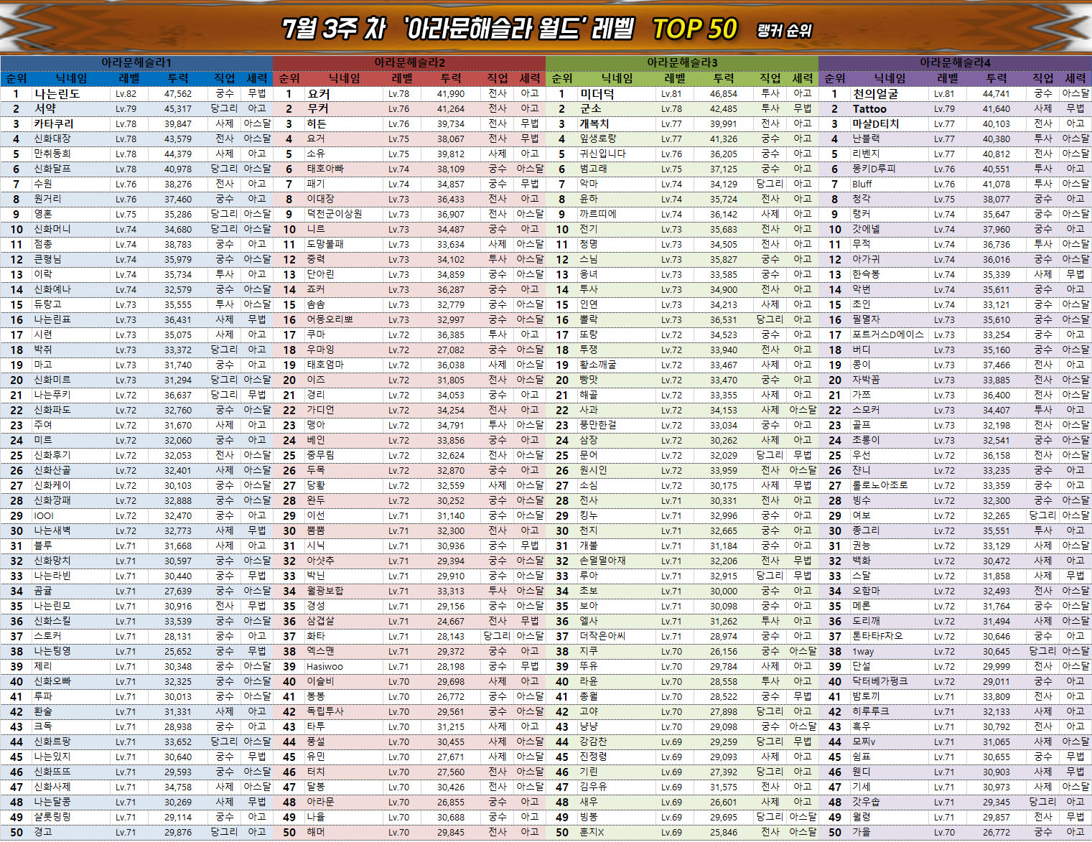Click nickname 포트거스D에이스

pos(889,335)
